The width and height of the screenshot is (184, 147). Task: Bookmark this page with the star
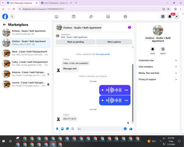pyautogui.click(x=168, y=9)
